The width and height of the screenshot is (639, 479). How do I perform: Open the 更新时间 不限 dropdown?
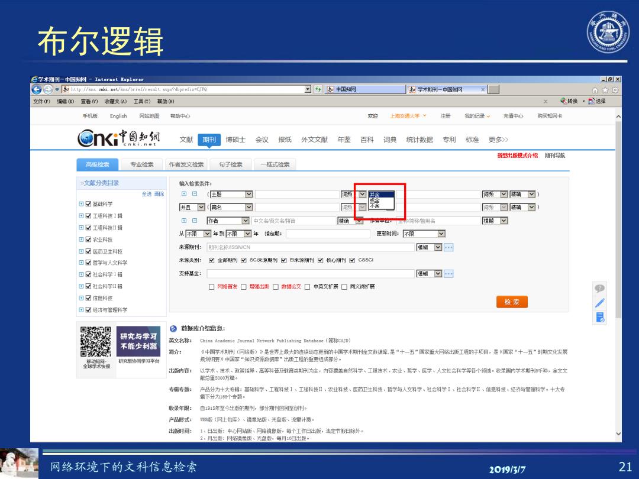(x=424, y=234)
